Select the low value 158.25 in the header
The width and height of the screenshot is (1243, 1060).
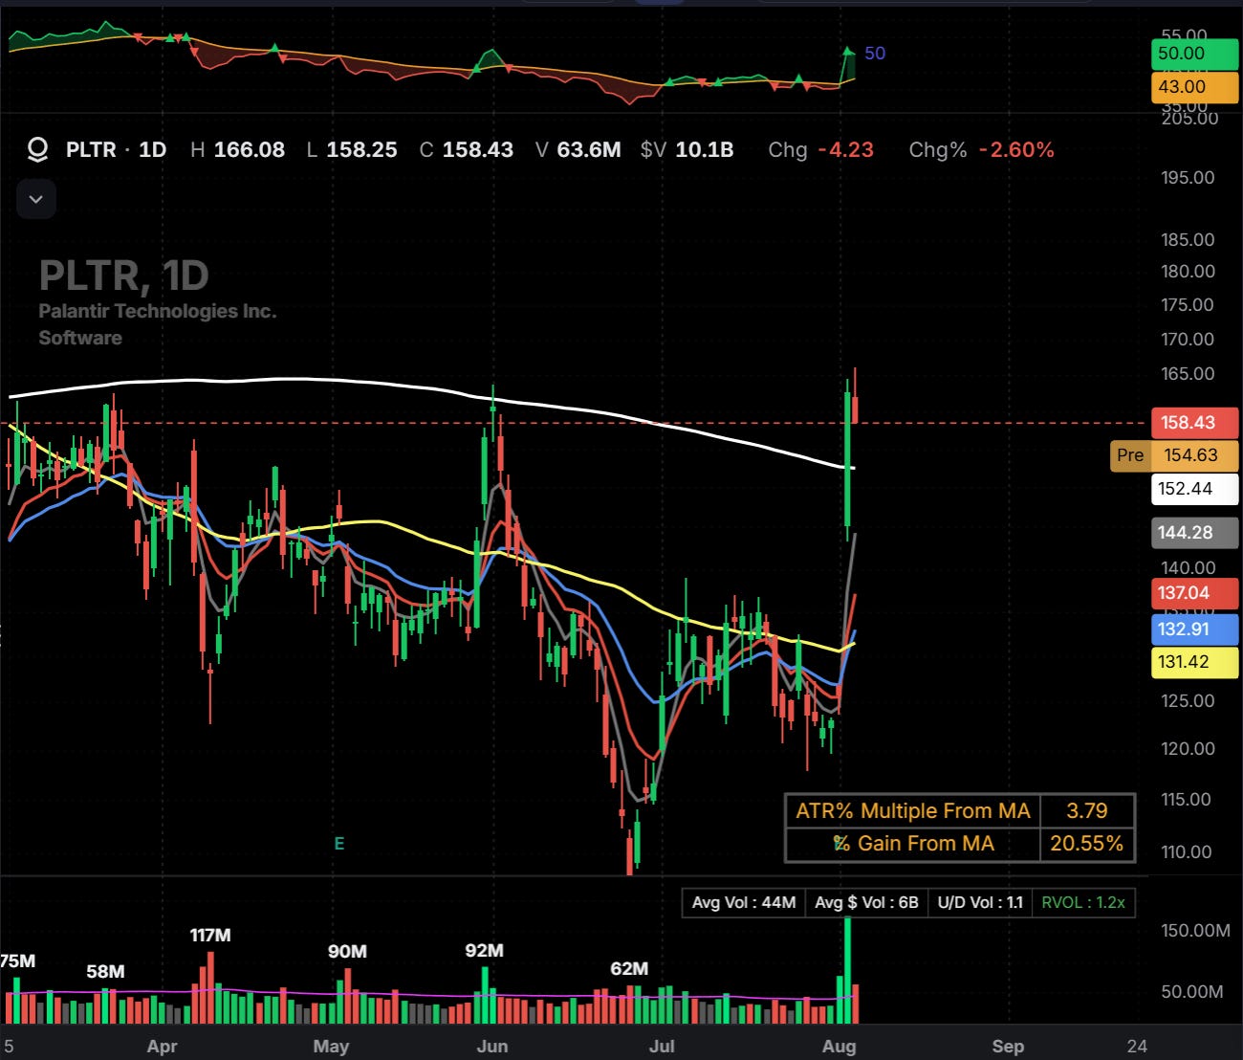pyautogui.click(x=361, y=150)
